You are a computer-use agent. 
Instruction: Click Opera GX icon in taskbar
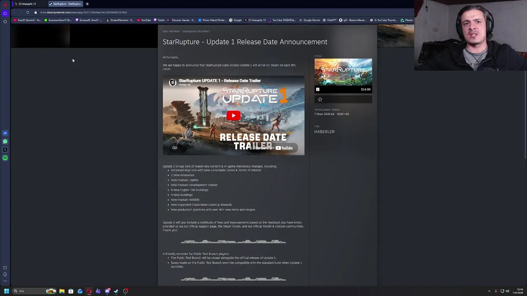(x=89, y=291)
